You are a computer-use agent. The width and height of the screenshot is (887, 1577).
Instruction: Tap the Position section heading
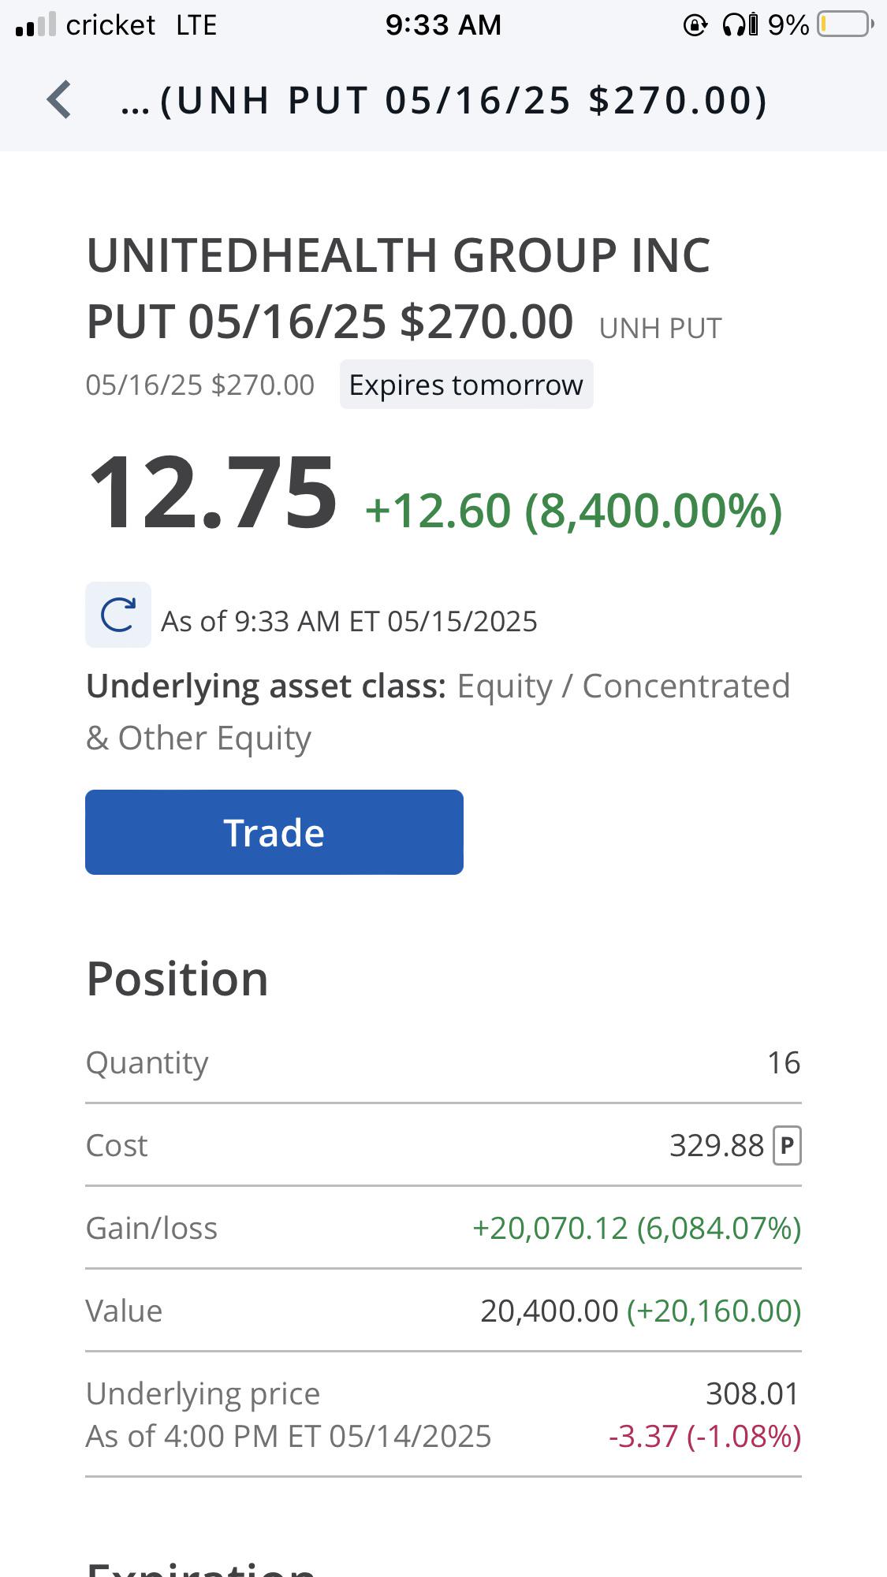click(x=177, y=979)
